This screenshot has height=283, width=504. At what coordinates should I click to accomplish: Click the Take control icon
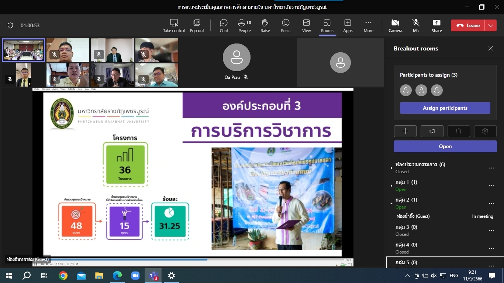click(x=174, y=25)
